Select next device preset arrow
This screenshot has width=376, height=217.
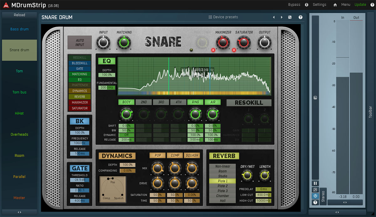click(282, 17)
